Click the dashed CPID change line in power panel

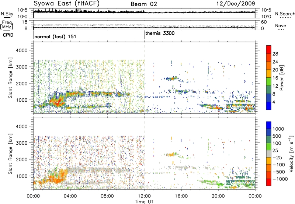[144, 77]
